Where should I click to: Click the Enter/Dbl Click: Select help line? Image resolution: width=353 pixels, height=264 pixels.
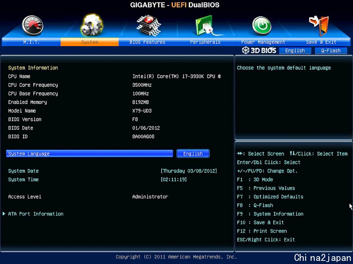pyautogui.click(x=269, y=162)
